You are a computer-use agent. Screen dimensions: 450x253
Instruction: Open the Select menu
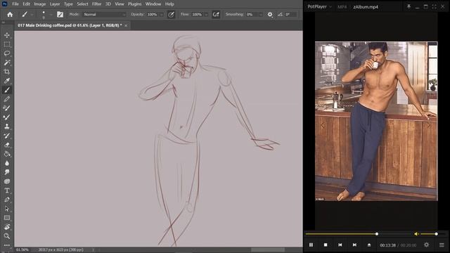(x=82, y=4)
